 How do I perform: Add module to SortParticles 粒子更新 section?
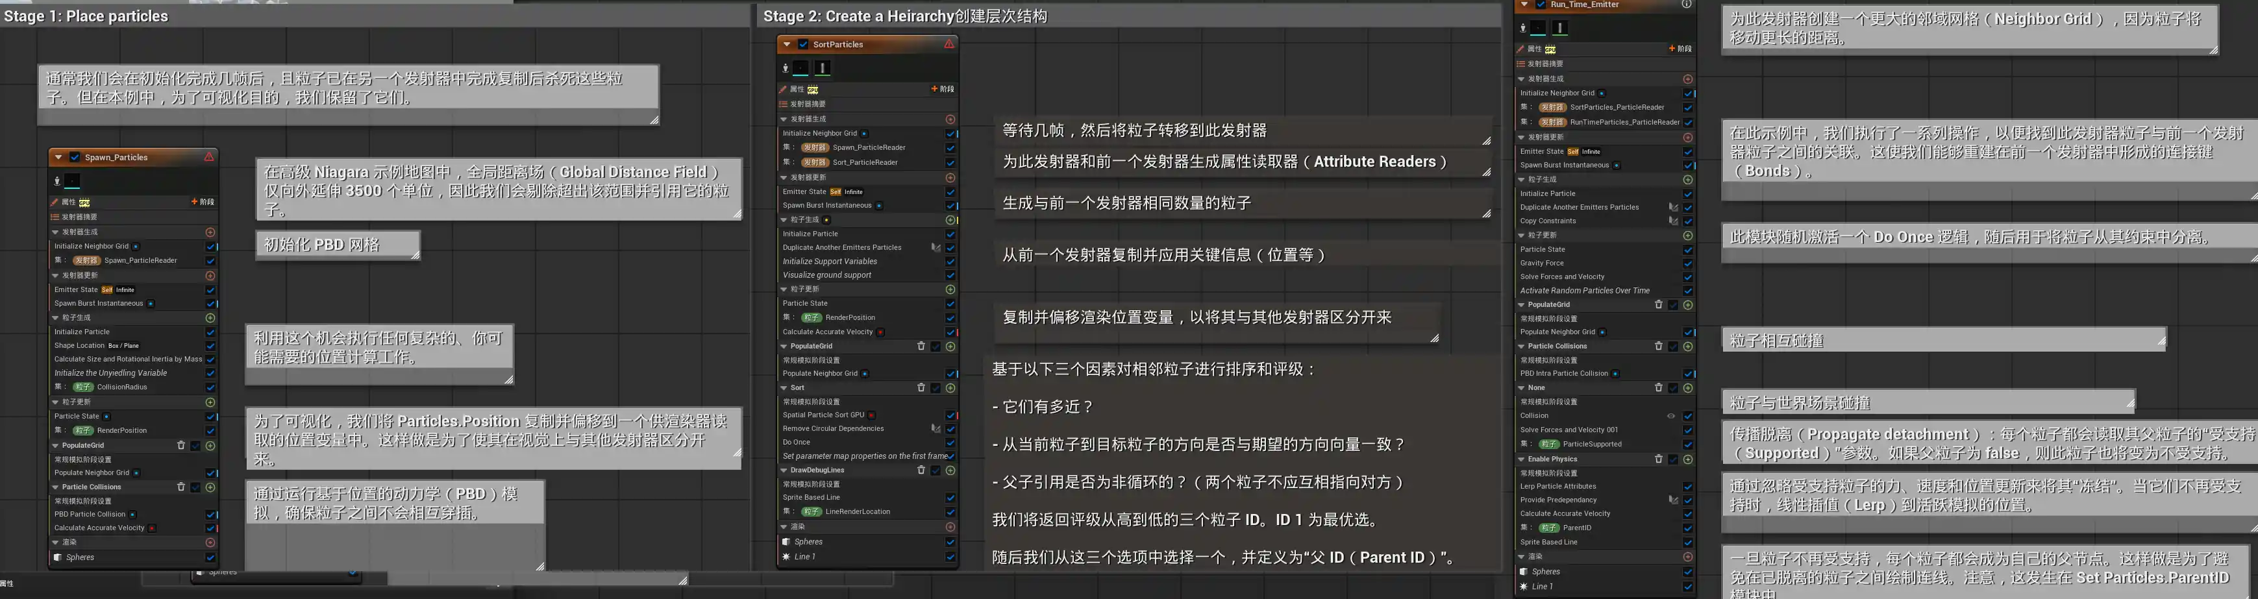coord(950,290)
